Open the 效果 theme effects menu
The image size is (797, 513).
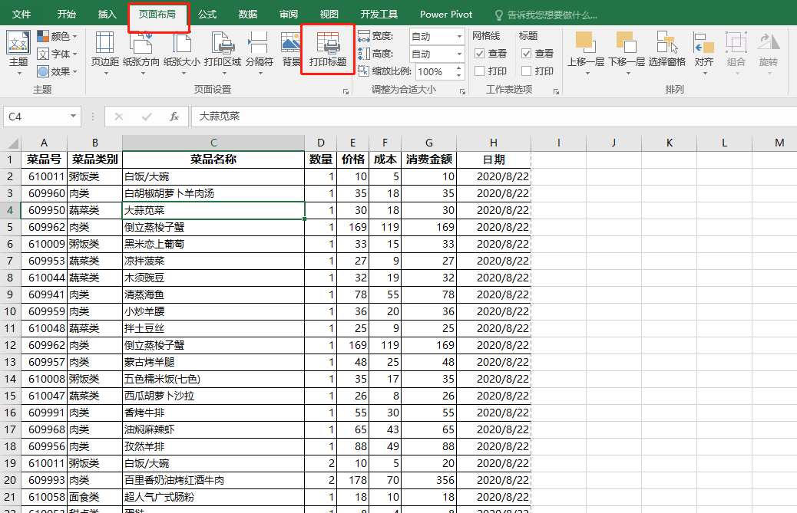(x=57, y=71)
